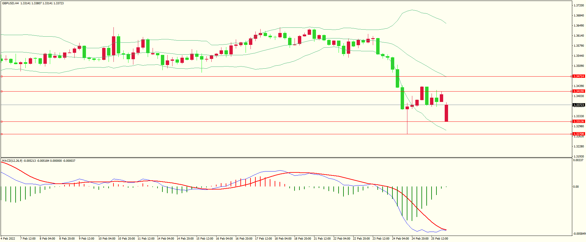Click the red 1.34714 price level tag
The image size is (586, 242).
tap(579, 76)
